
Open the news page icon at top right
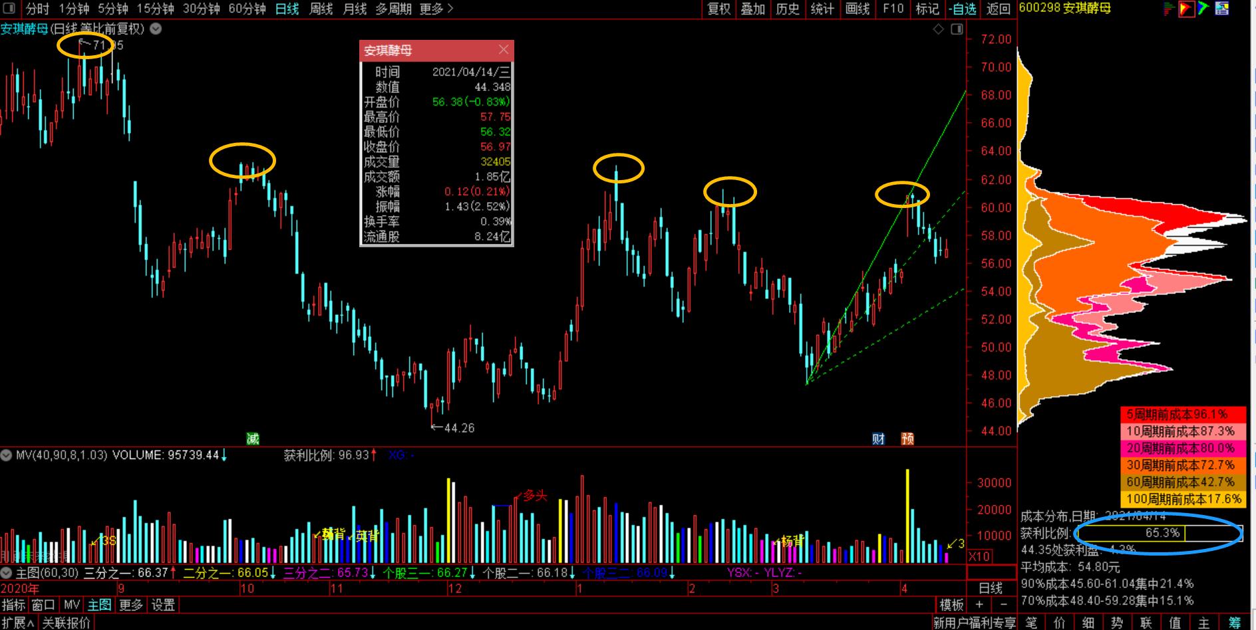pyautogui.click(x=1222, y=9)
